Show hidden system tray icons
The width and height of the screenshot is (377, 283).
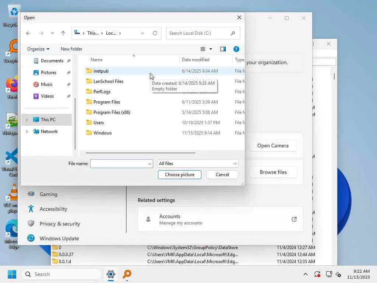[305, 274]
